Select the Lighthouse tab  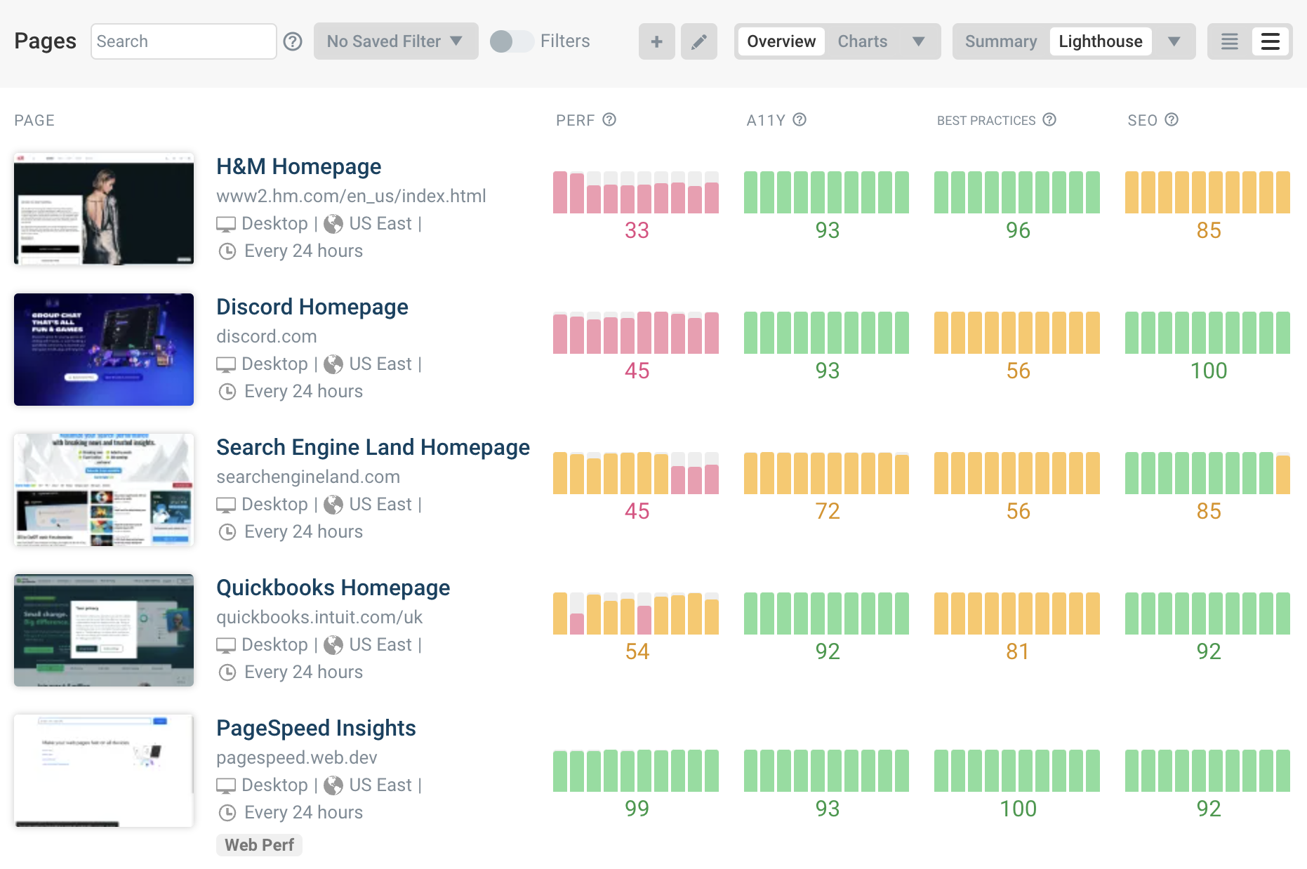point(1101,41)
